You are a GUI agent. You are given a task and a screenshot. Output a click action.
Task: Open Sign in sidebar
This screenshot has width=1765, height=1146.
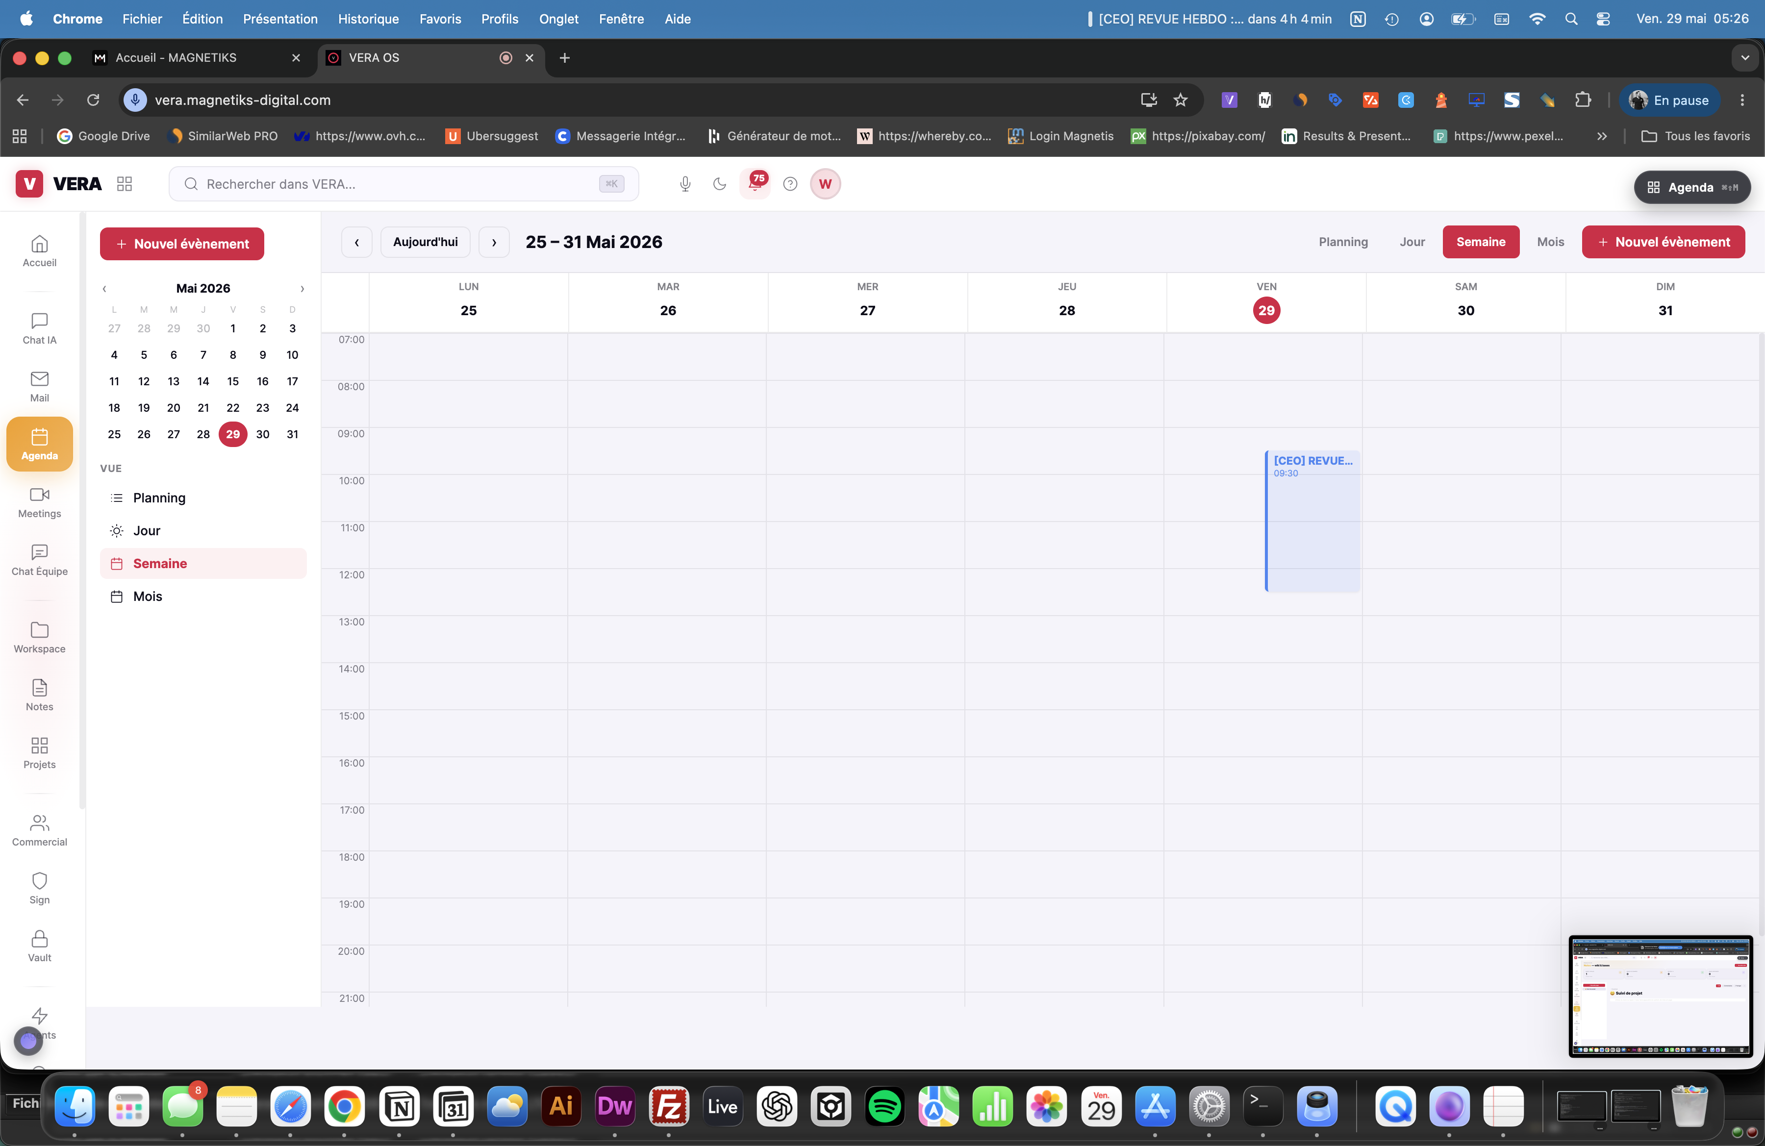point(39,888)
